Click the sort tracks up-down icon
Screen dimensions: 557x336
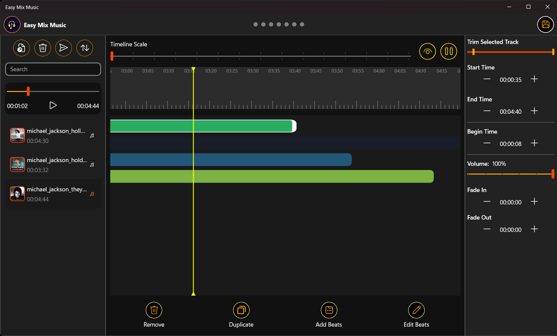(x=84, y=48)
